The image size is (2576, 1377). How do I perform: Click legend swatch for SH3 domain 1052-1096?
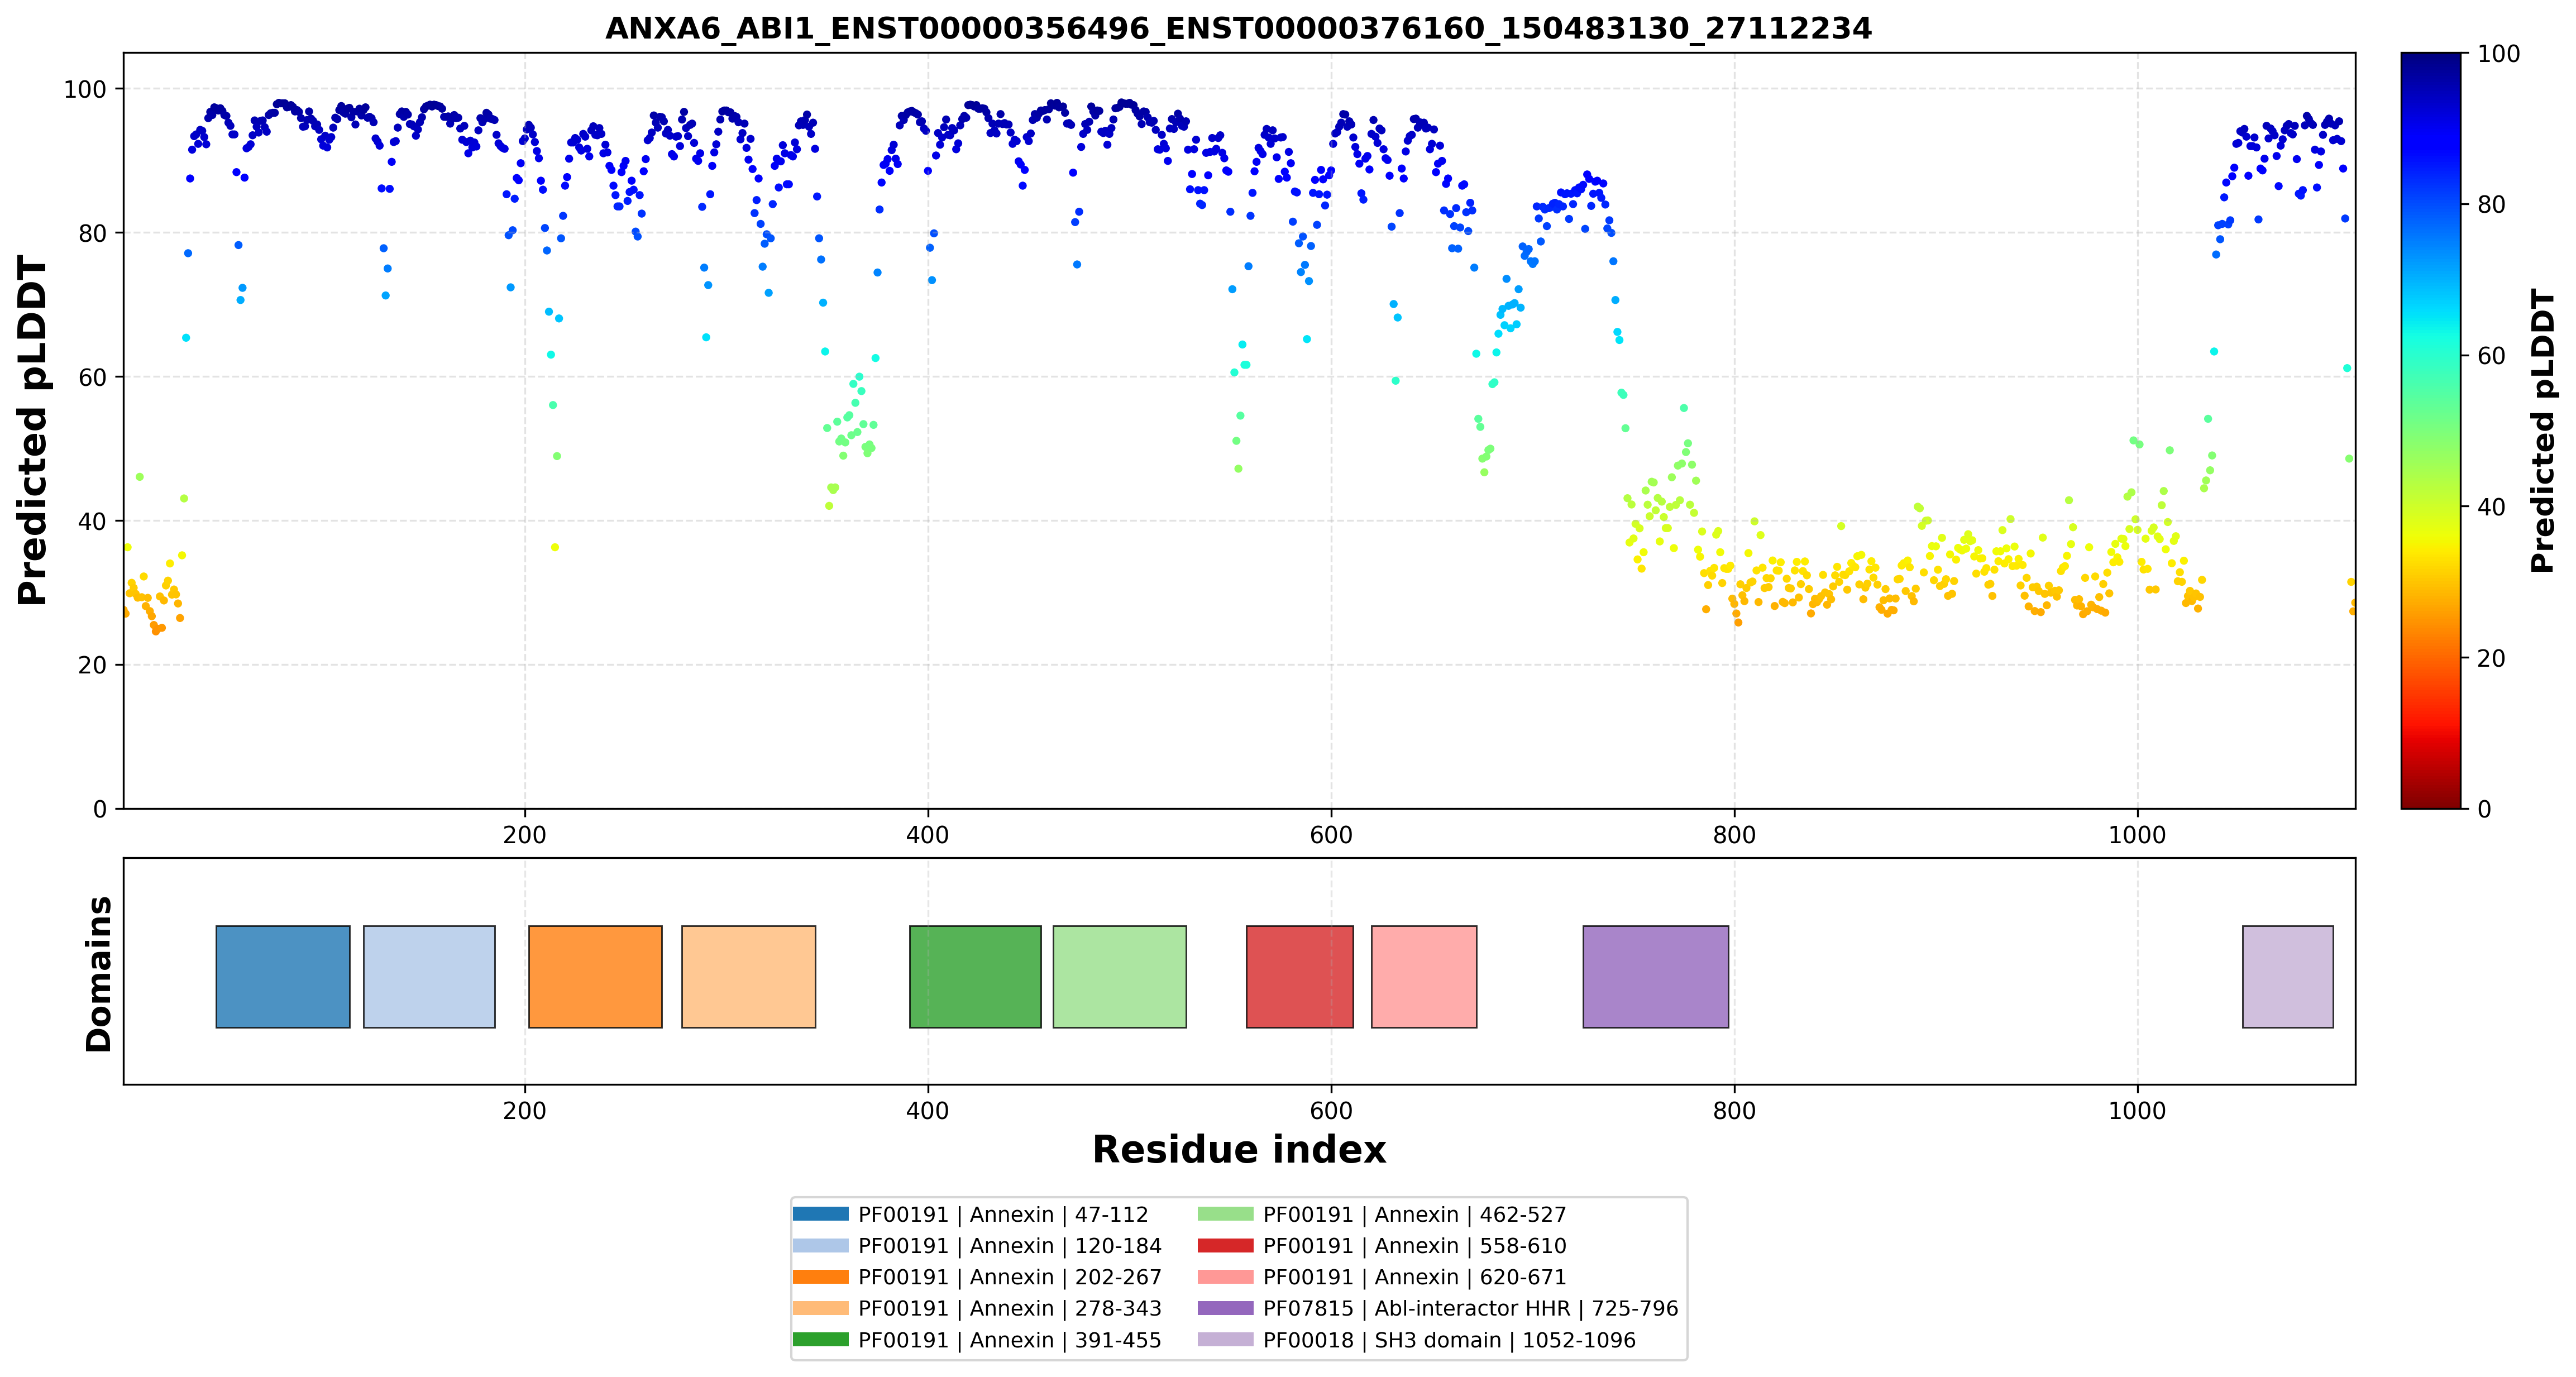click(1225, 1339)
